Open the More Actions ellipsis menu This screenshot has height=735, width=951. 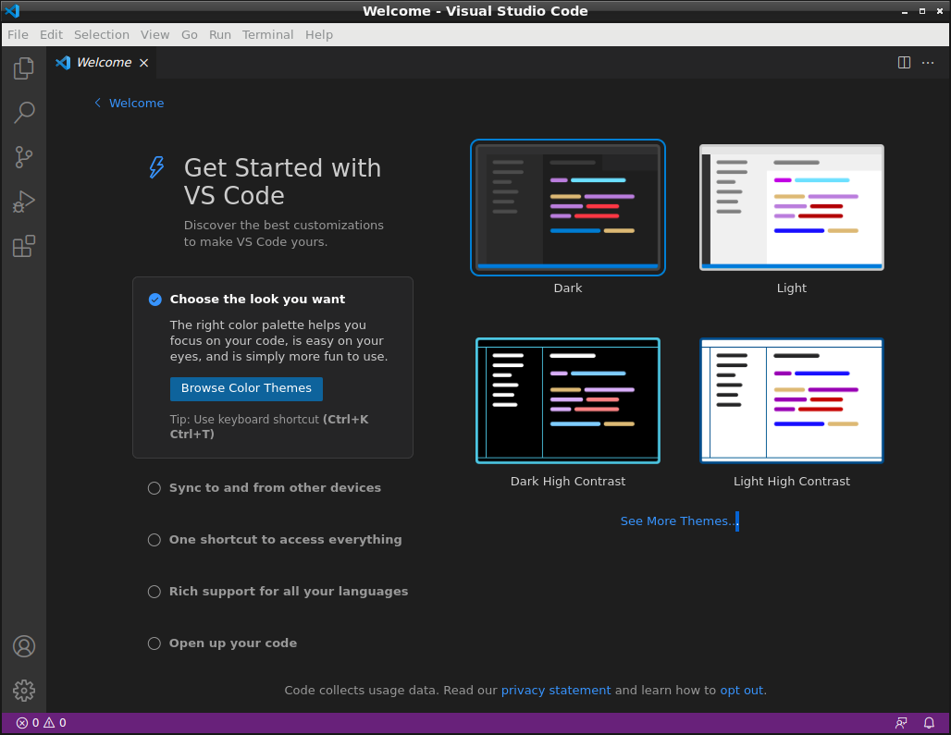point(928,62)
